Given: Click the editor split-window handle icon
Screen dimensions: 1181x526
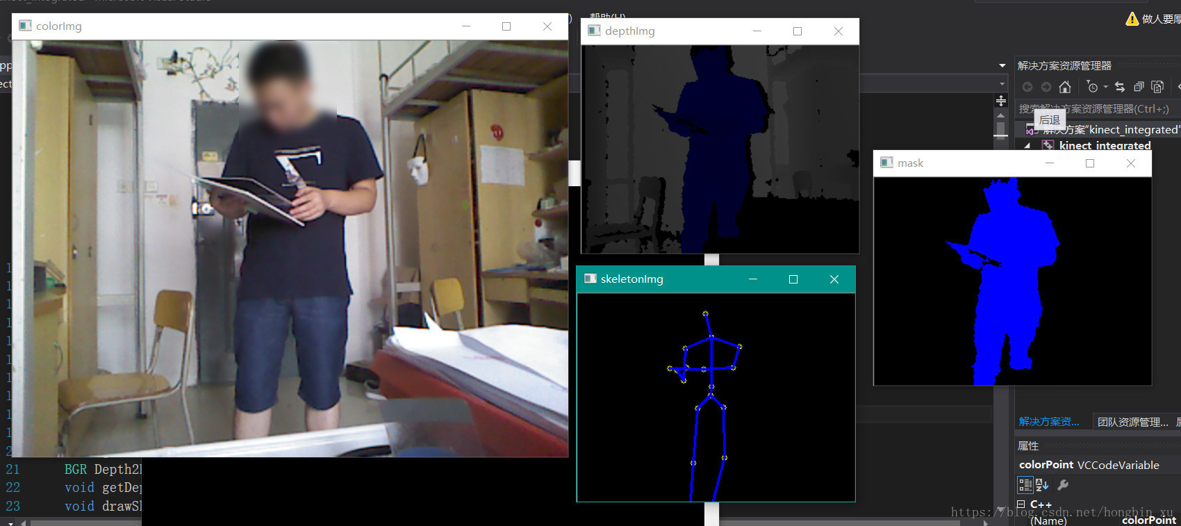Looking at the screenshot, I should [x=1001, y=101].
